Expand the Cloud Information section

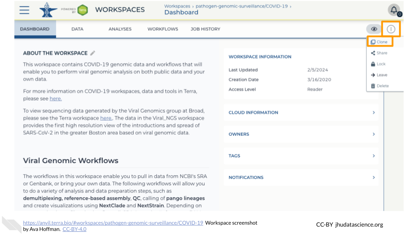300,113
